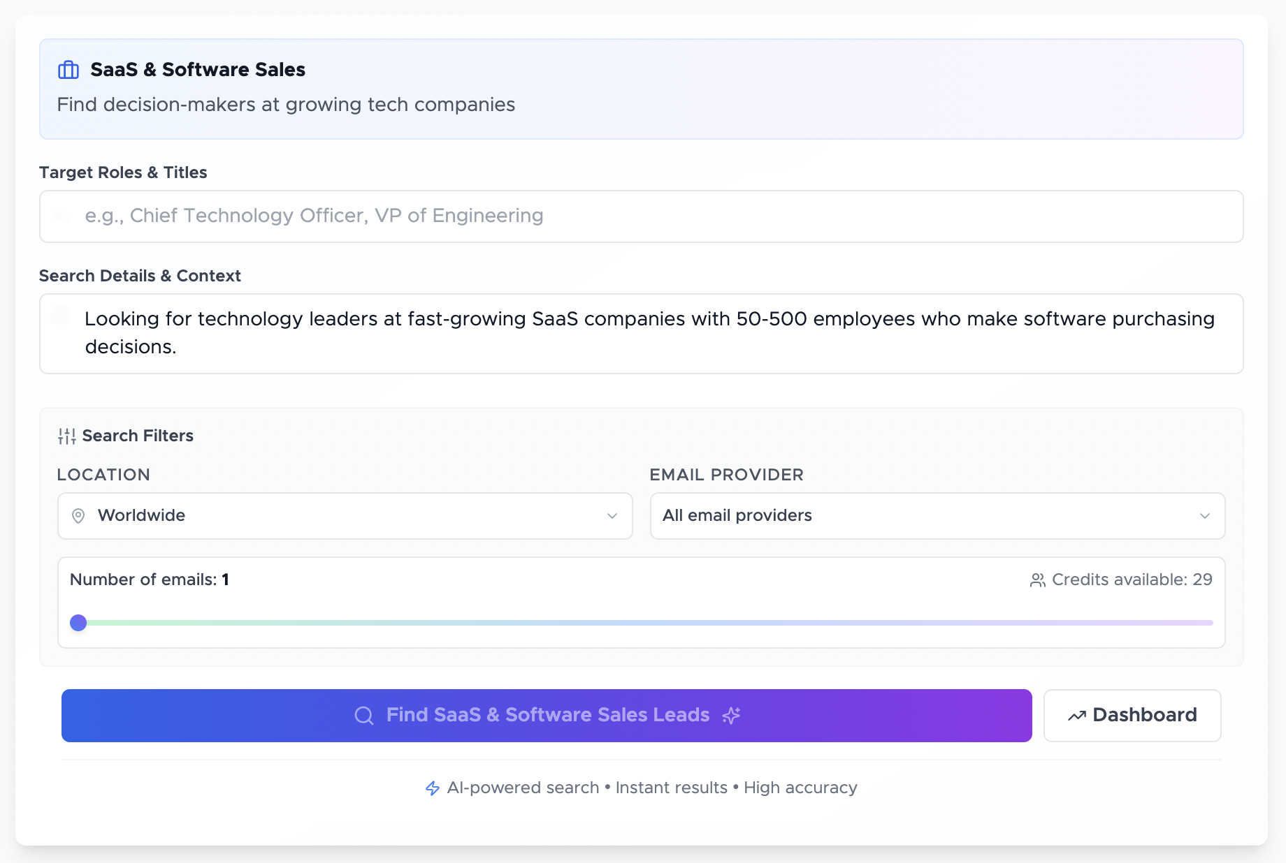The width and height of the screenshot is (1286, 863).
Task: Click the sparkle icon in Find Leads button
Action: (731, 716)
